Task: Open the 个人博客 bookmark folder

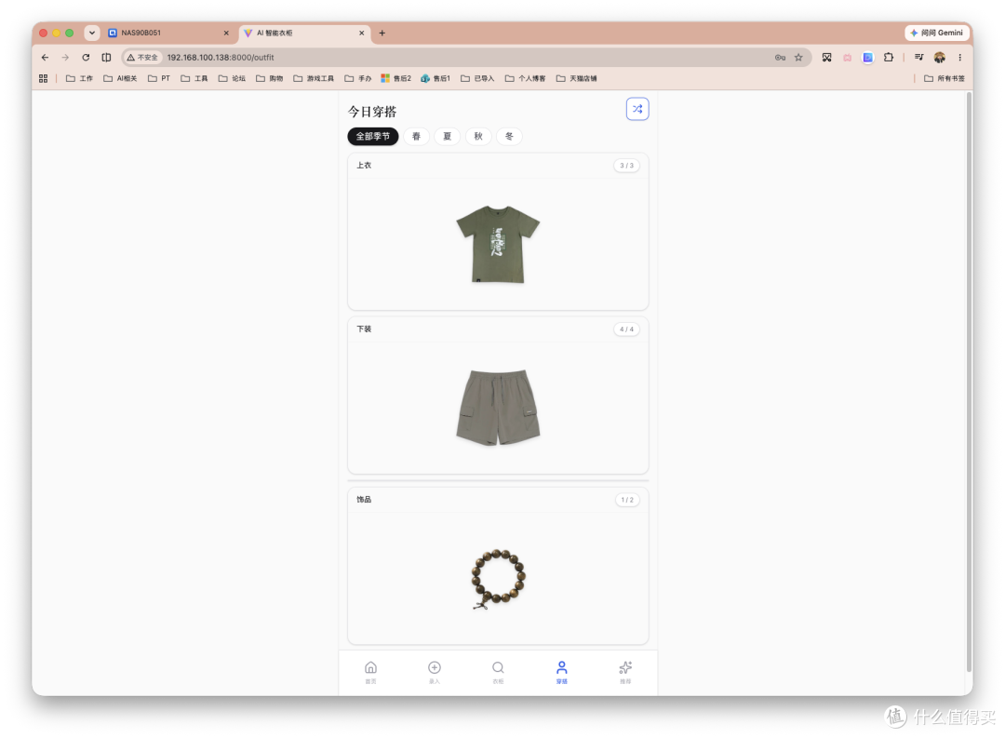Action: (x=525, y=78)
